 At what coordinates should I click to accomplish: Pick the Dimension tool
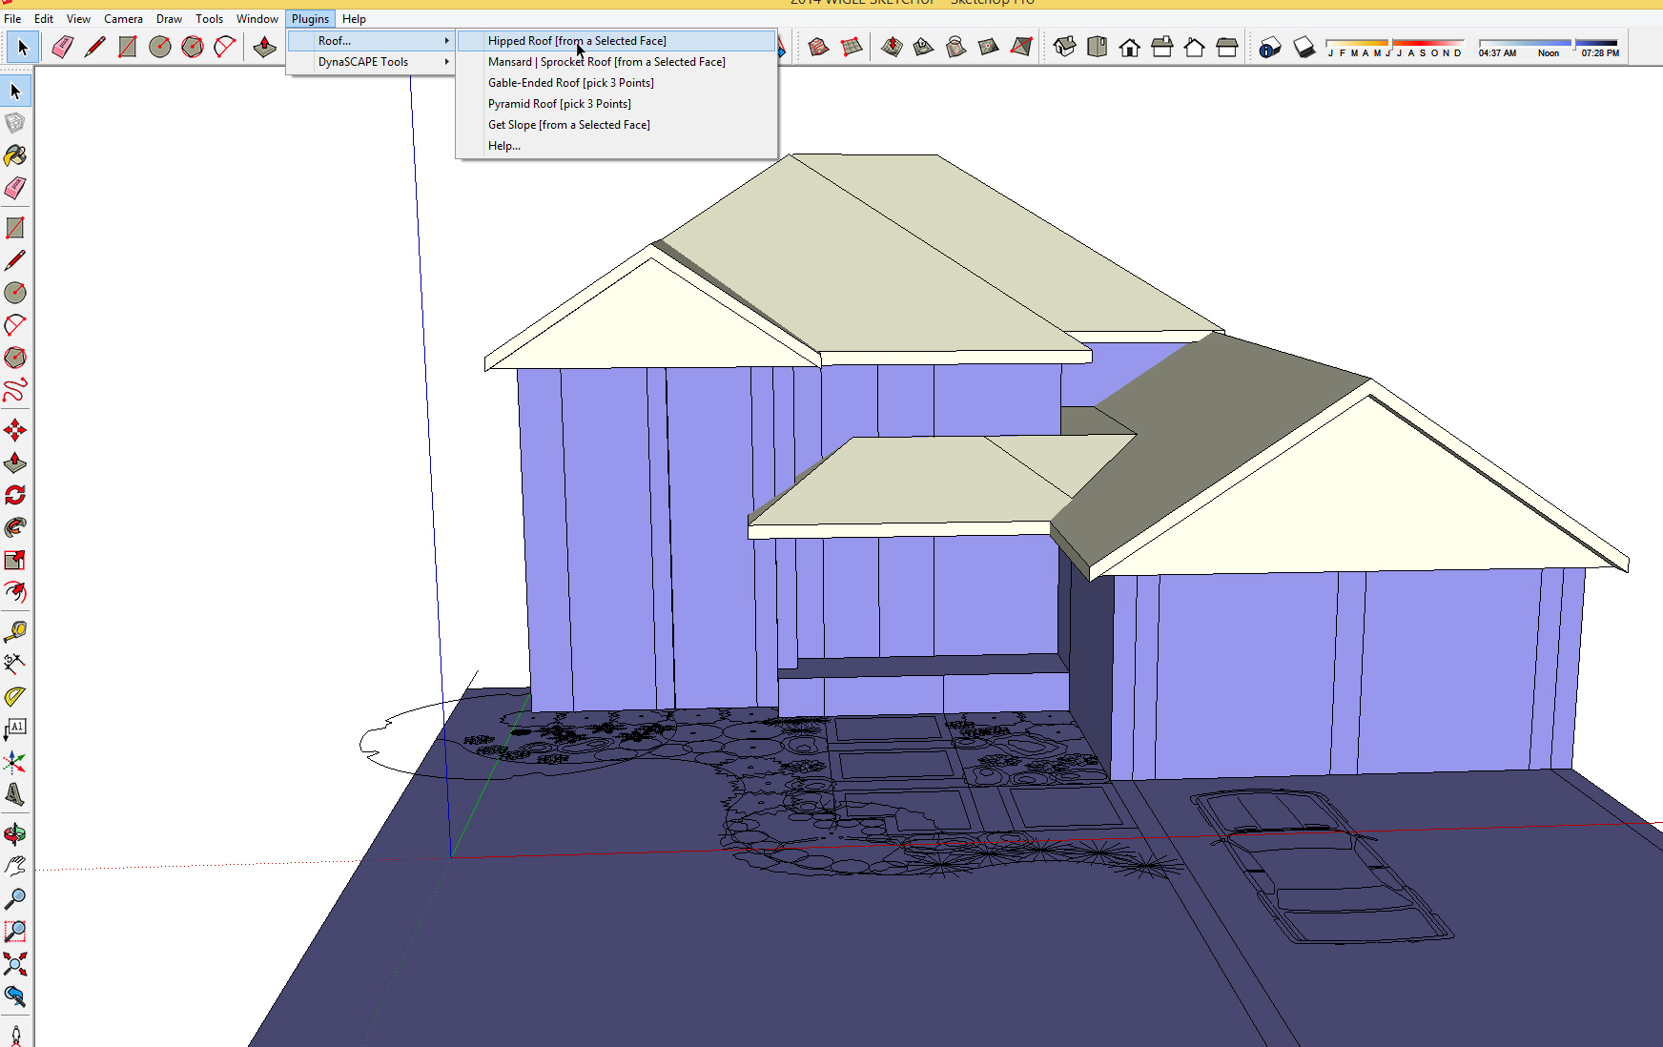15,663
